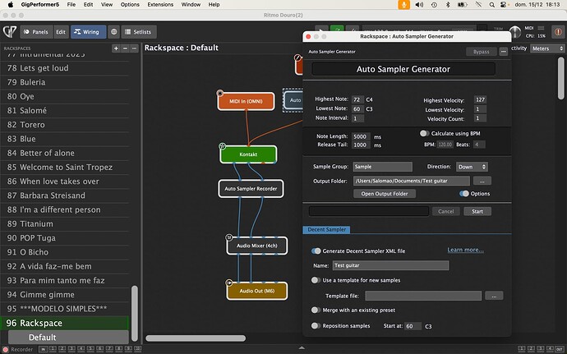Open the Options menu

click(130, 5)
